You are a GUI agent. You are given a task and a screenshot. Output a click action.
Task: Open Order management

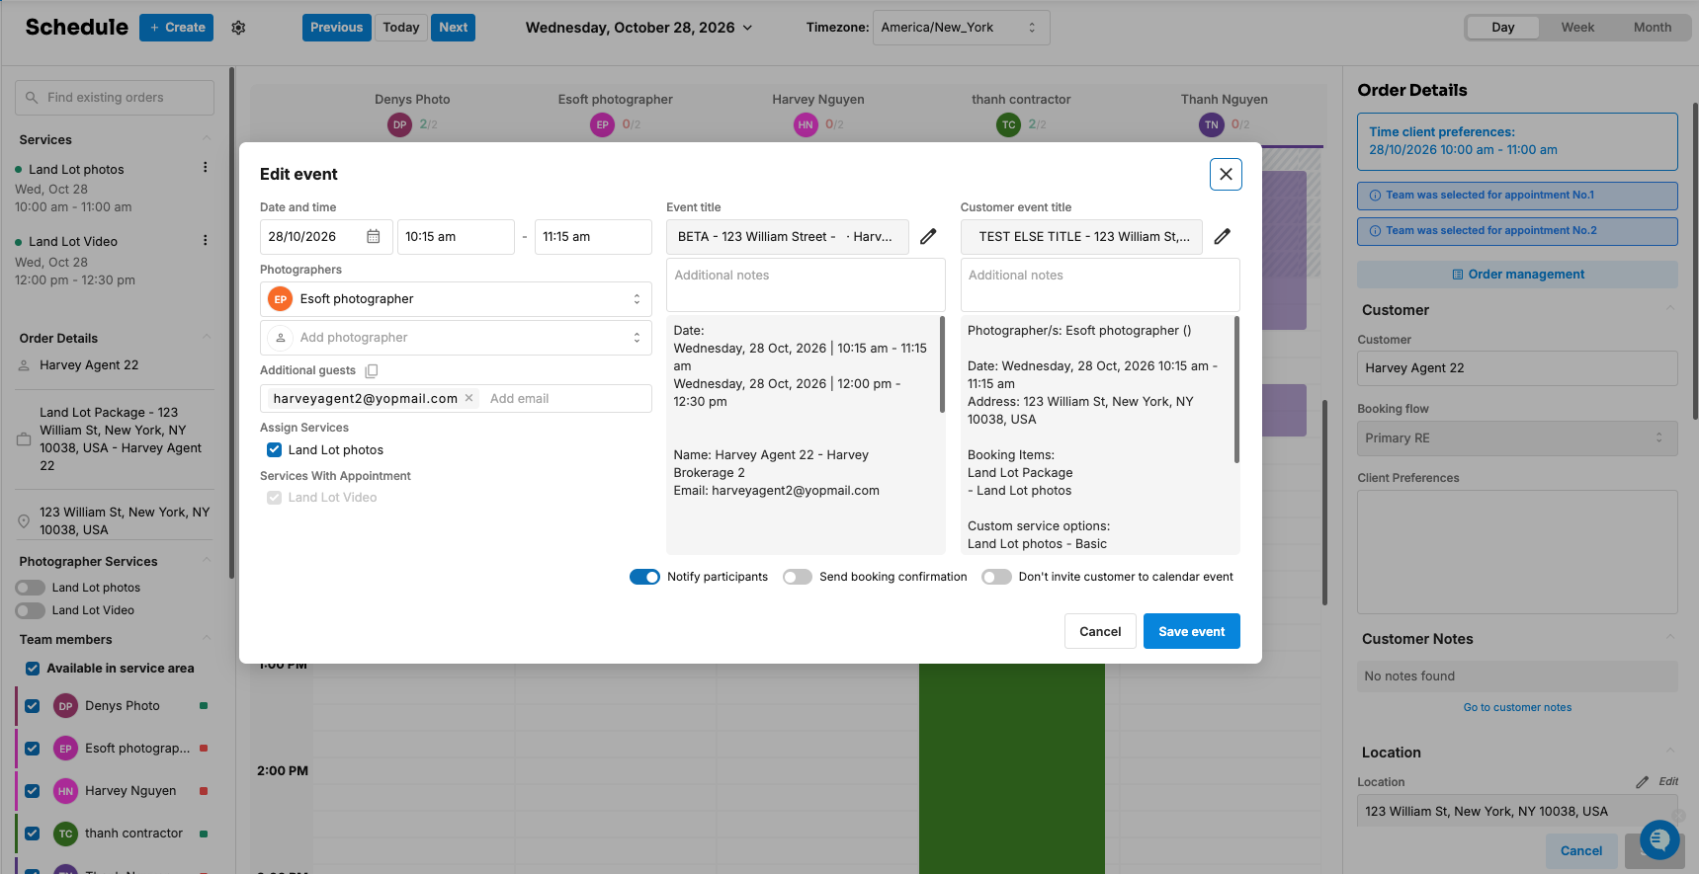[x=1517, y=275]
